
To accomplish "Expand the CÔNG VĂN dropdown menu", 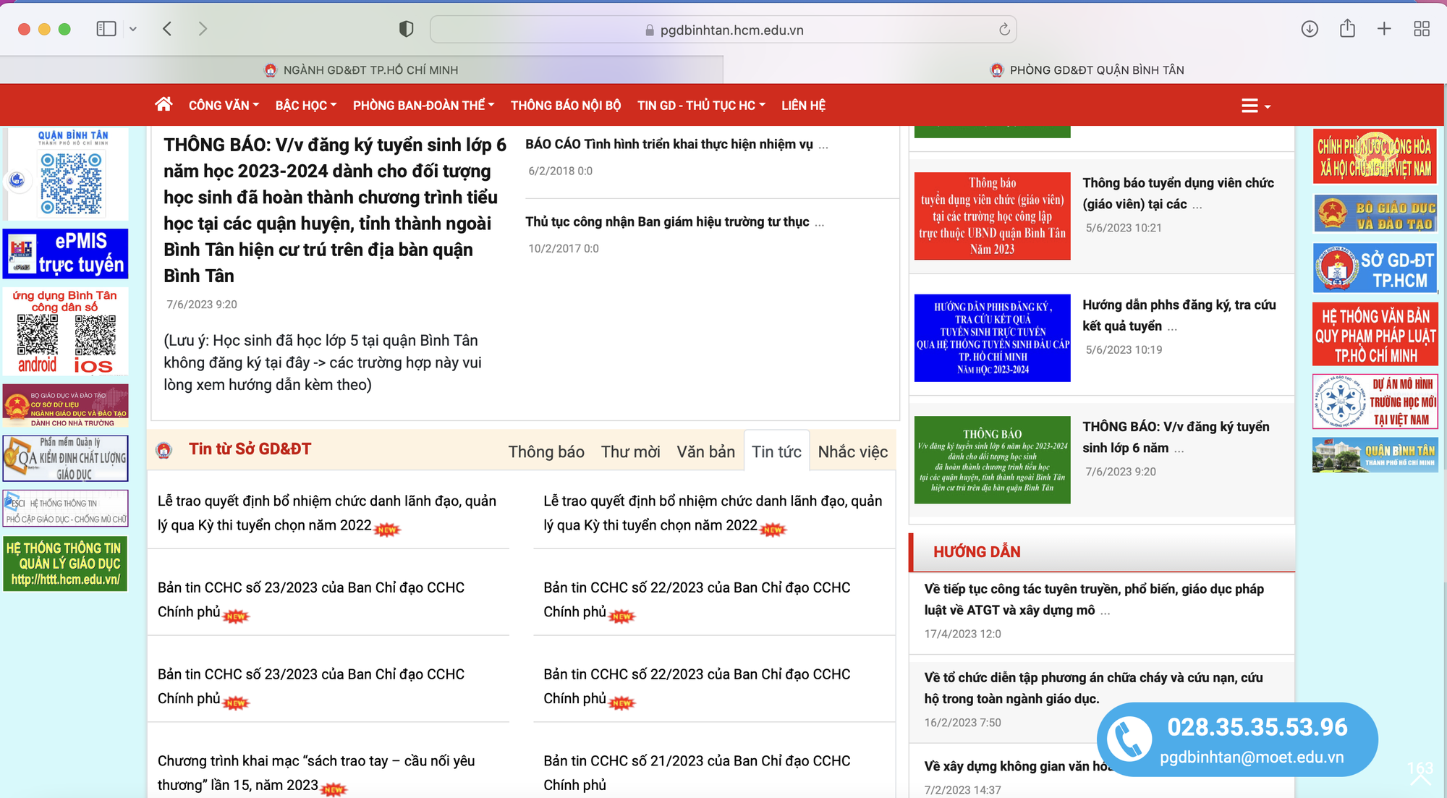I will 224,106.
